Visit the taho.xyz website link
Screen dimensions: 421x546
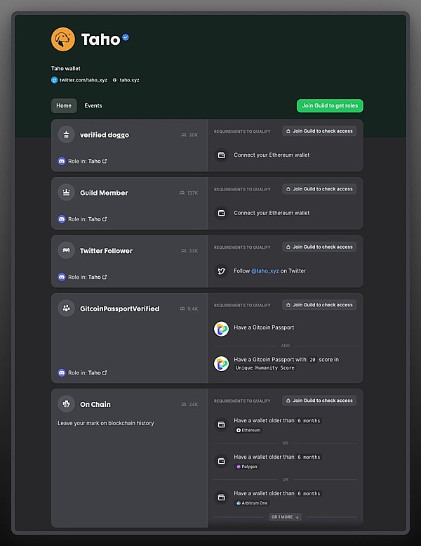click(x=129, y=80)
